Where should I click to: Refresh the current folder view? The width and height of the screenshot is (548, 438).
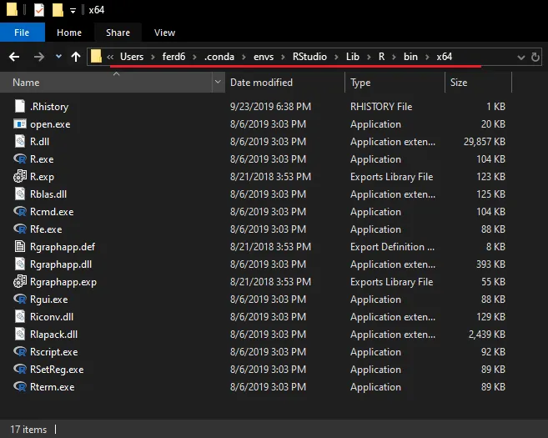535,57
